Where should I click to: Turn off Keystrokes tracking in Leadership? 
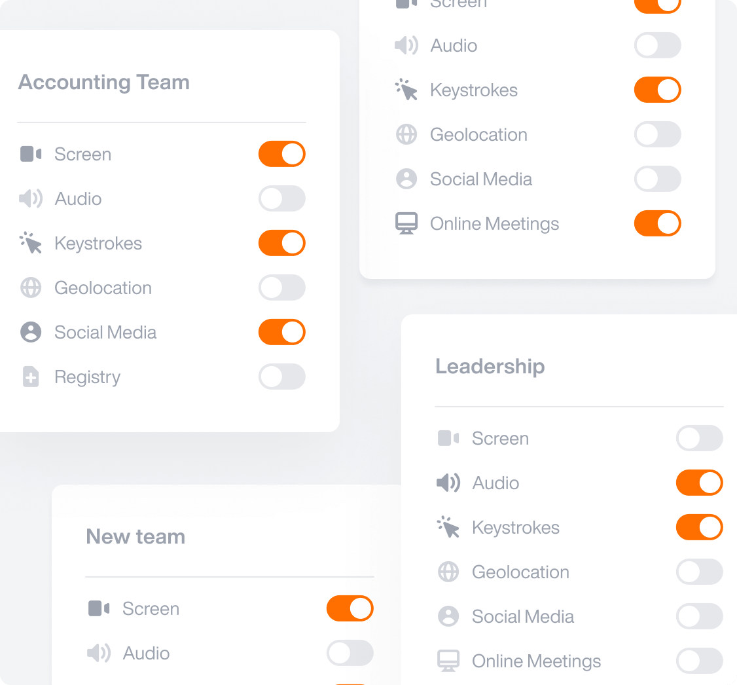[700, 527]
